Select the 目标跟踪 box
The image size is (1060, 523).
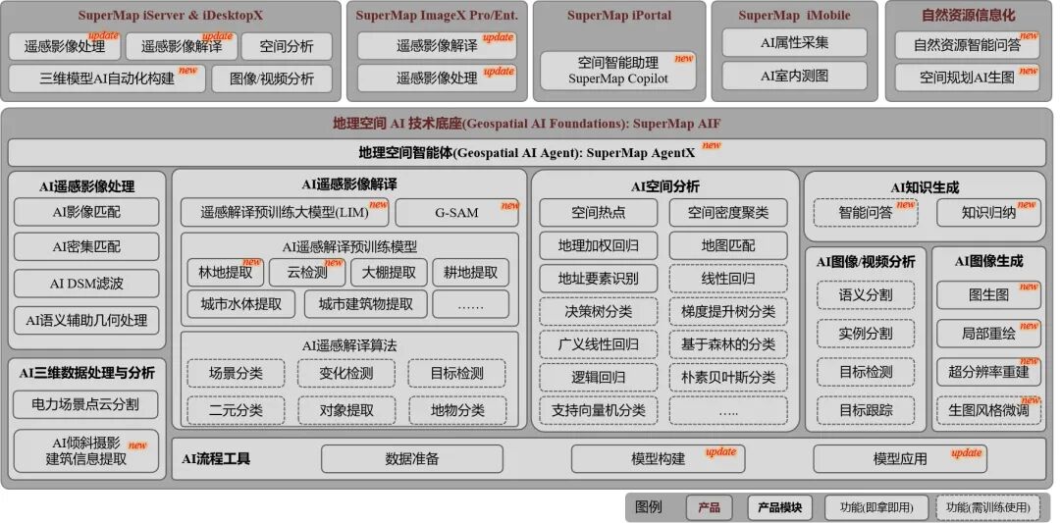(x=866, y=410)
